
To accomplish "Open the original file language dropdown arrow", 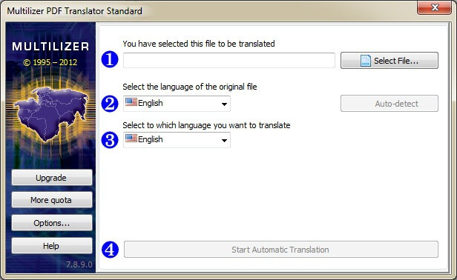I will [224, 104].
